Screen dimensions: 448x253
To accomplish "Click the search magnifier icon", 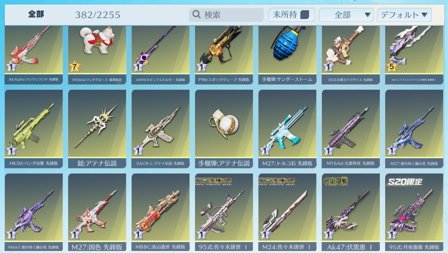I will 196,14.
